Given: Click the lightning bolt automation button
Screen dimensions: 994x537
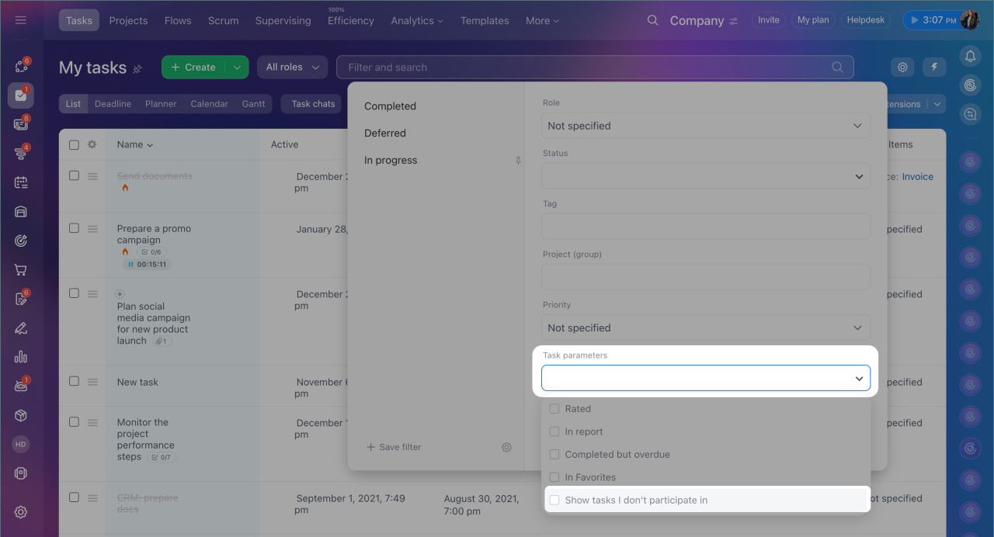Looking at the screenshot, I should tap(934, 68).
